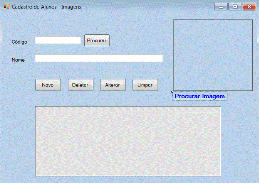Screen dimensions: 260x184
Task: Close the Cadastro de Alunos window
Action: 249,7
